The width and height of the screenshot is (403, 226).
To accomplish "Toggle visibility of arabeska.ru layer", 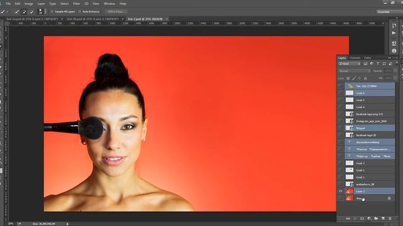I will click(341, 184).
